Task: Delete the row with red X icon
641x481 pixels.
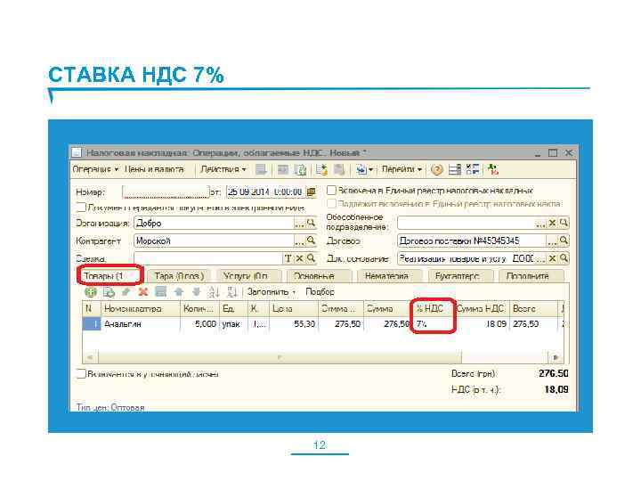Action: pos(143,292)
